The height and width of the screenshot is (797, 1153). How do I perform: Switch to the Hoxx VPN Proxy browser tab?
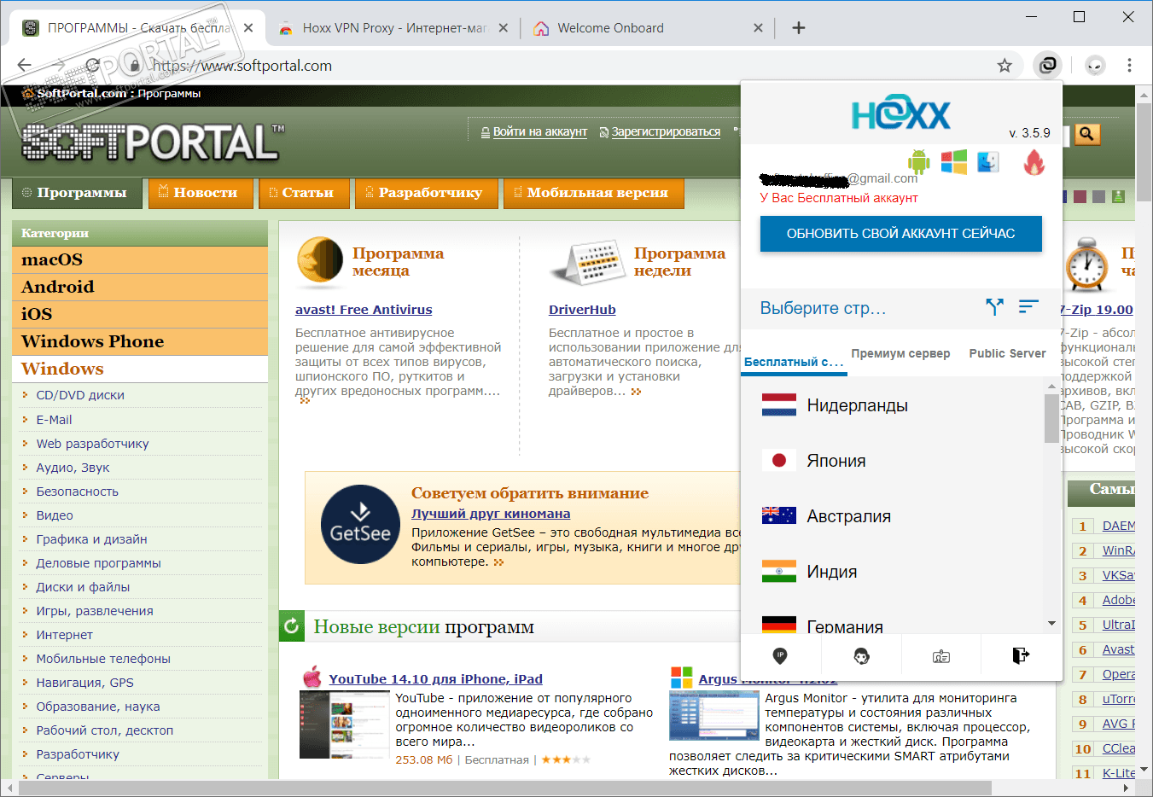(x=394, y=28)
